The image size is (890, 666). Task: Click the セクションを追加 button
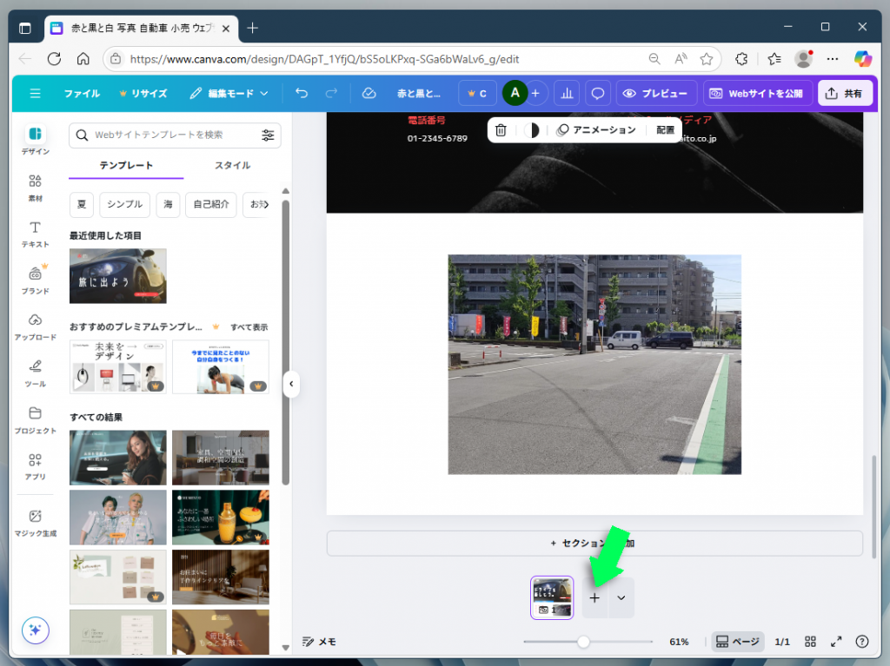click(x=594, y=543)
